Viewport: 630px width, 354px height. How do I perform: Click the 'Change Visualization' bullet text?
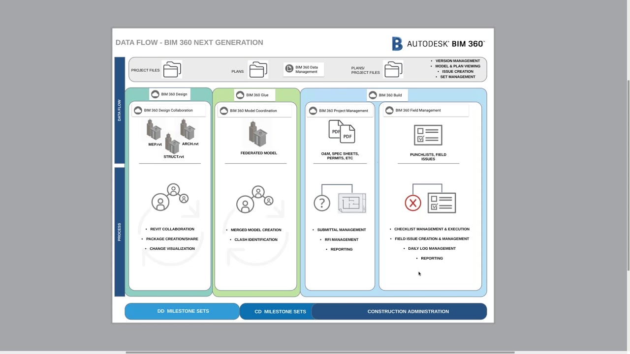pyautogui.click(x=172, y=249)
